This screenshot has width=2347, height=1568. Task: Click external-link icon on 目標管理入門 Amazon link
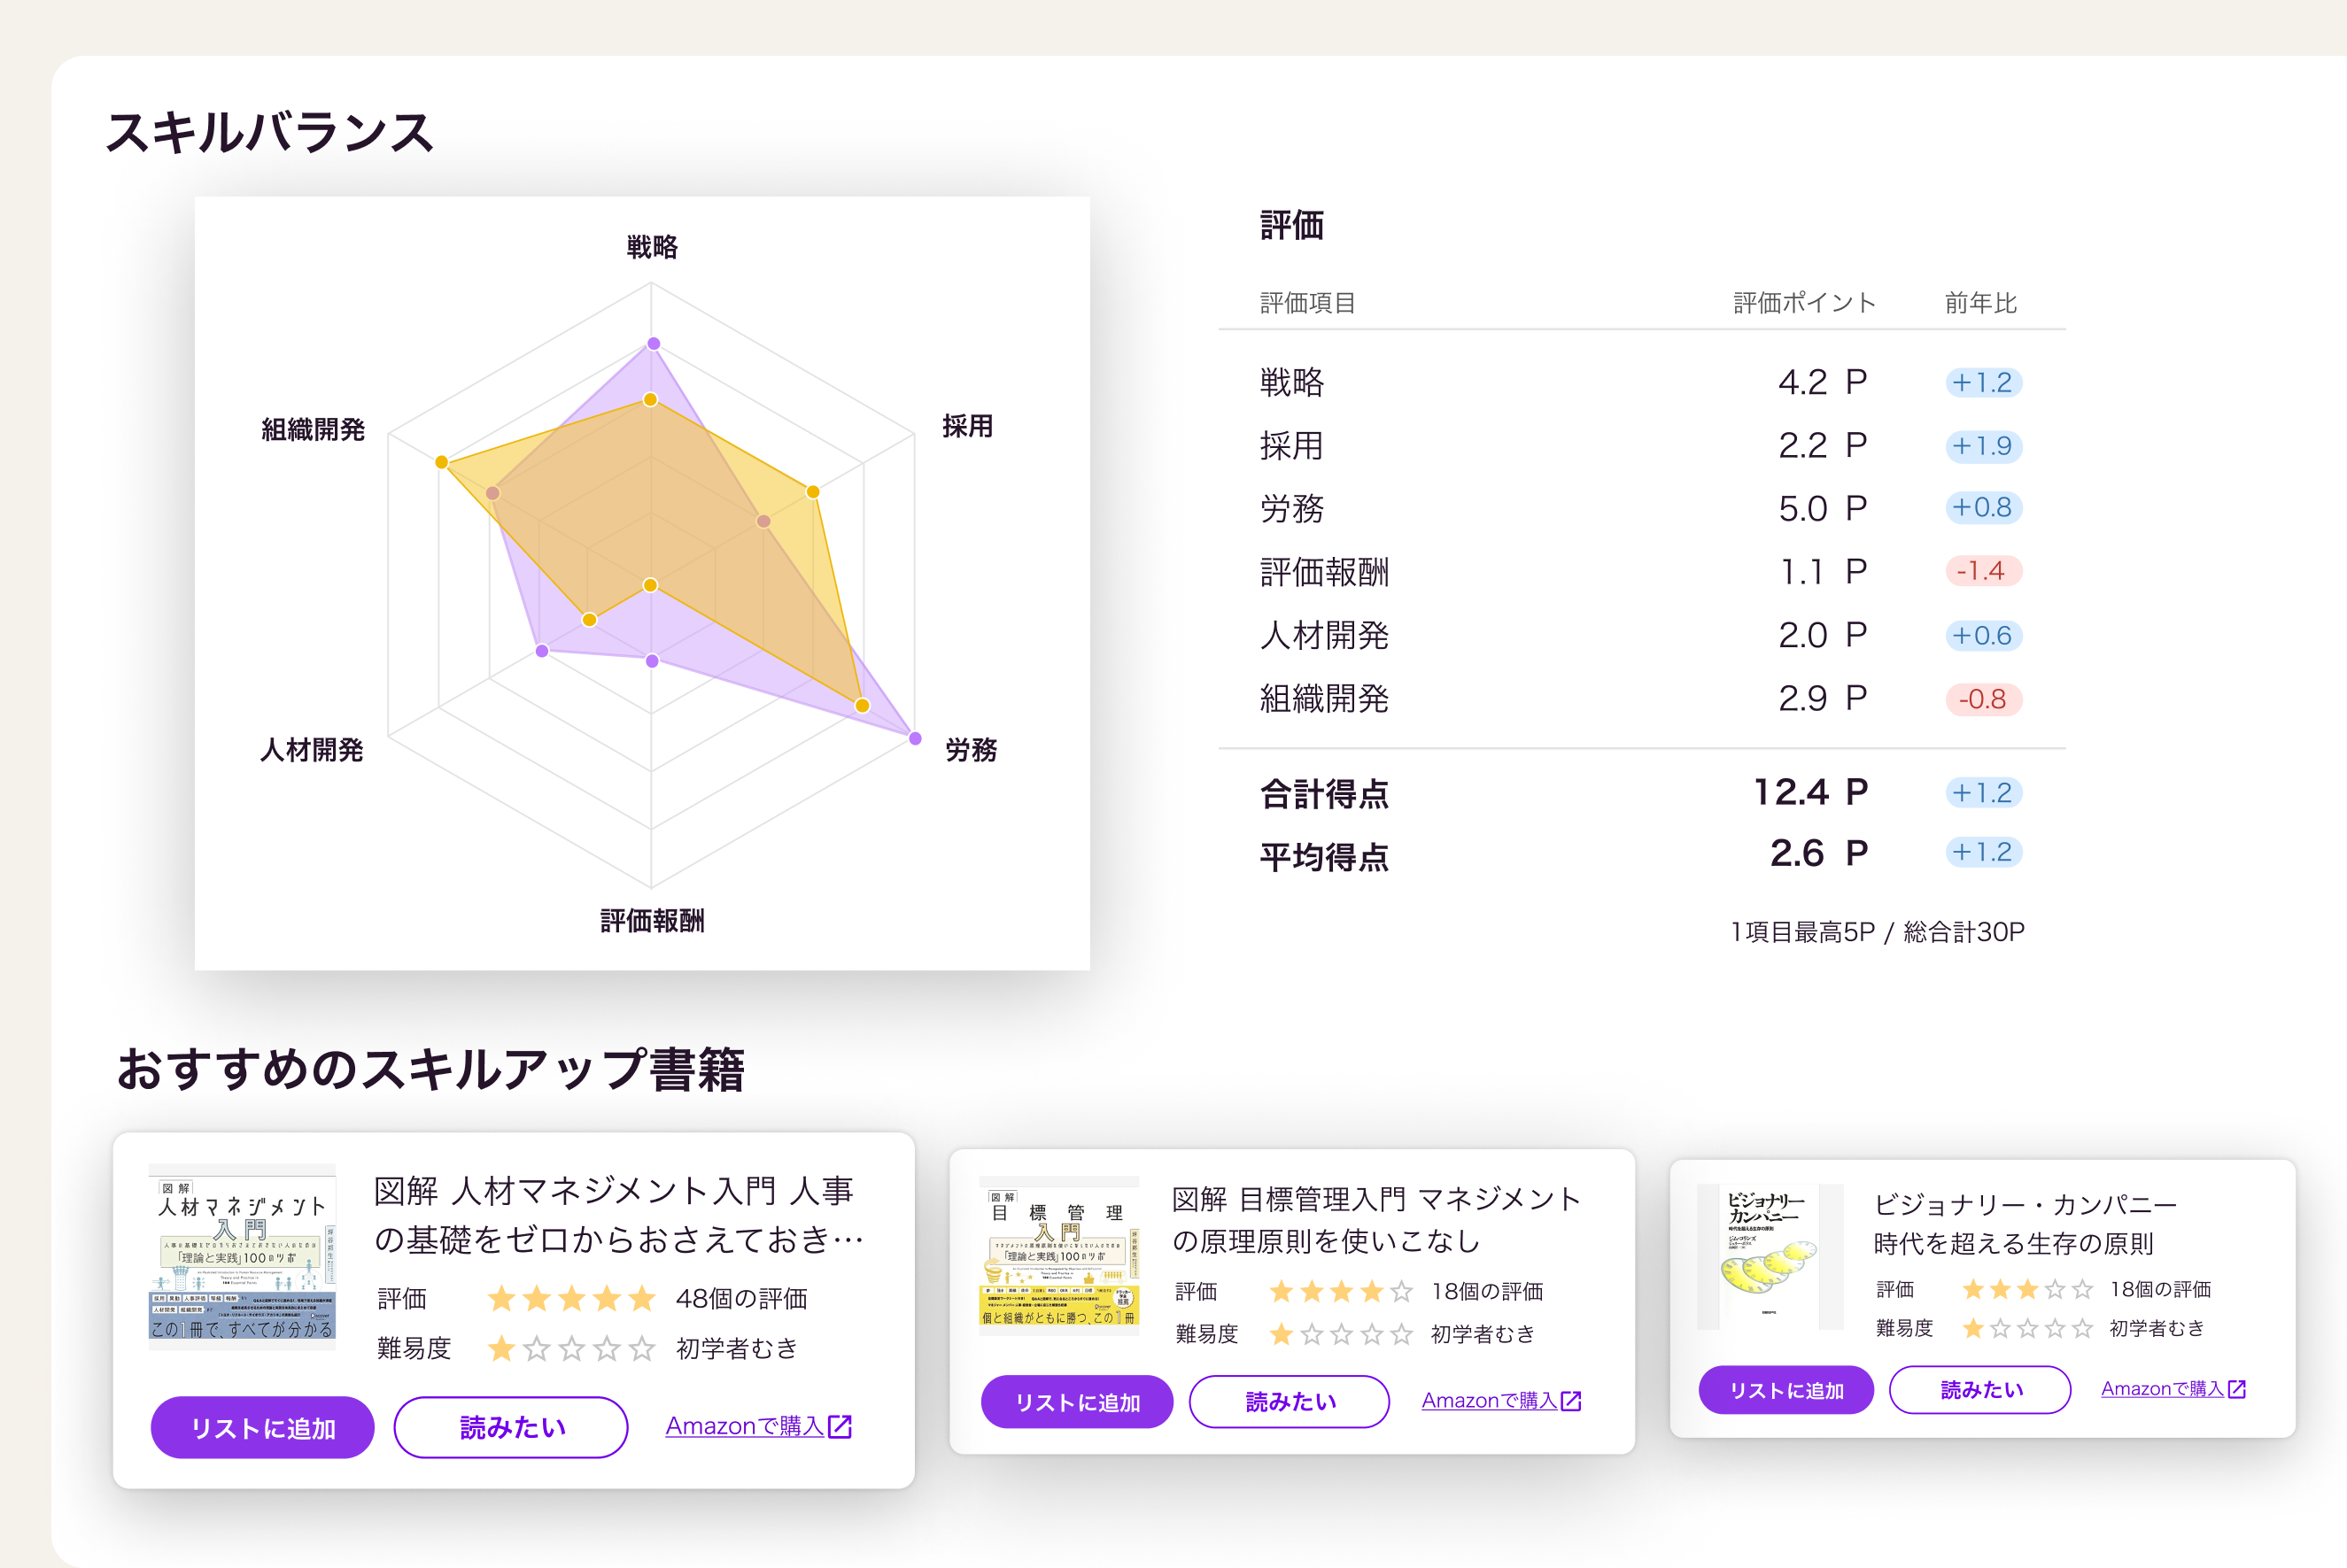point(1570,1401)
